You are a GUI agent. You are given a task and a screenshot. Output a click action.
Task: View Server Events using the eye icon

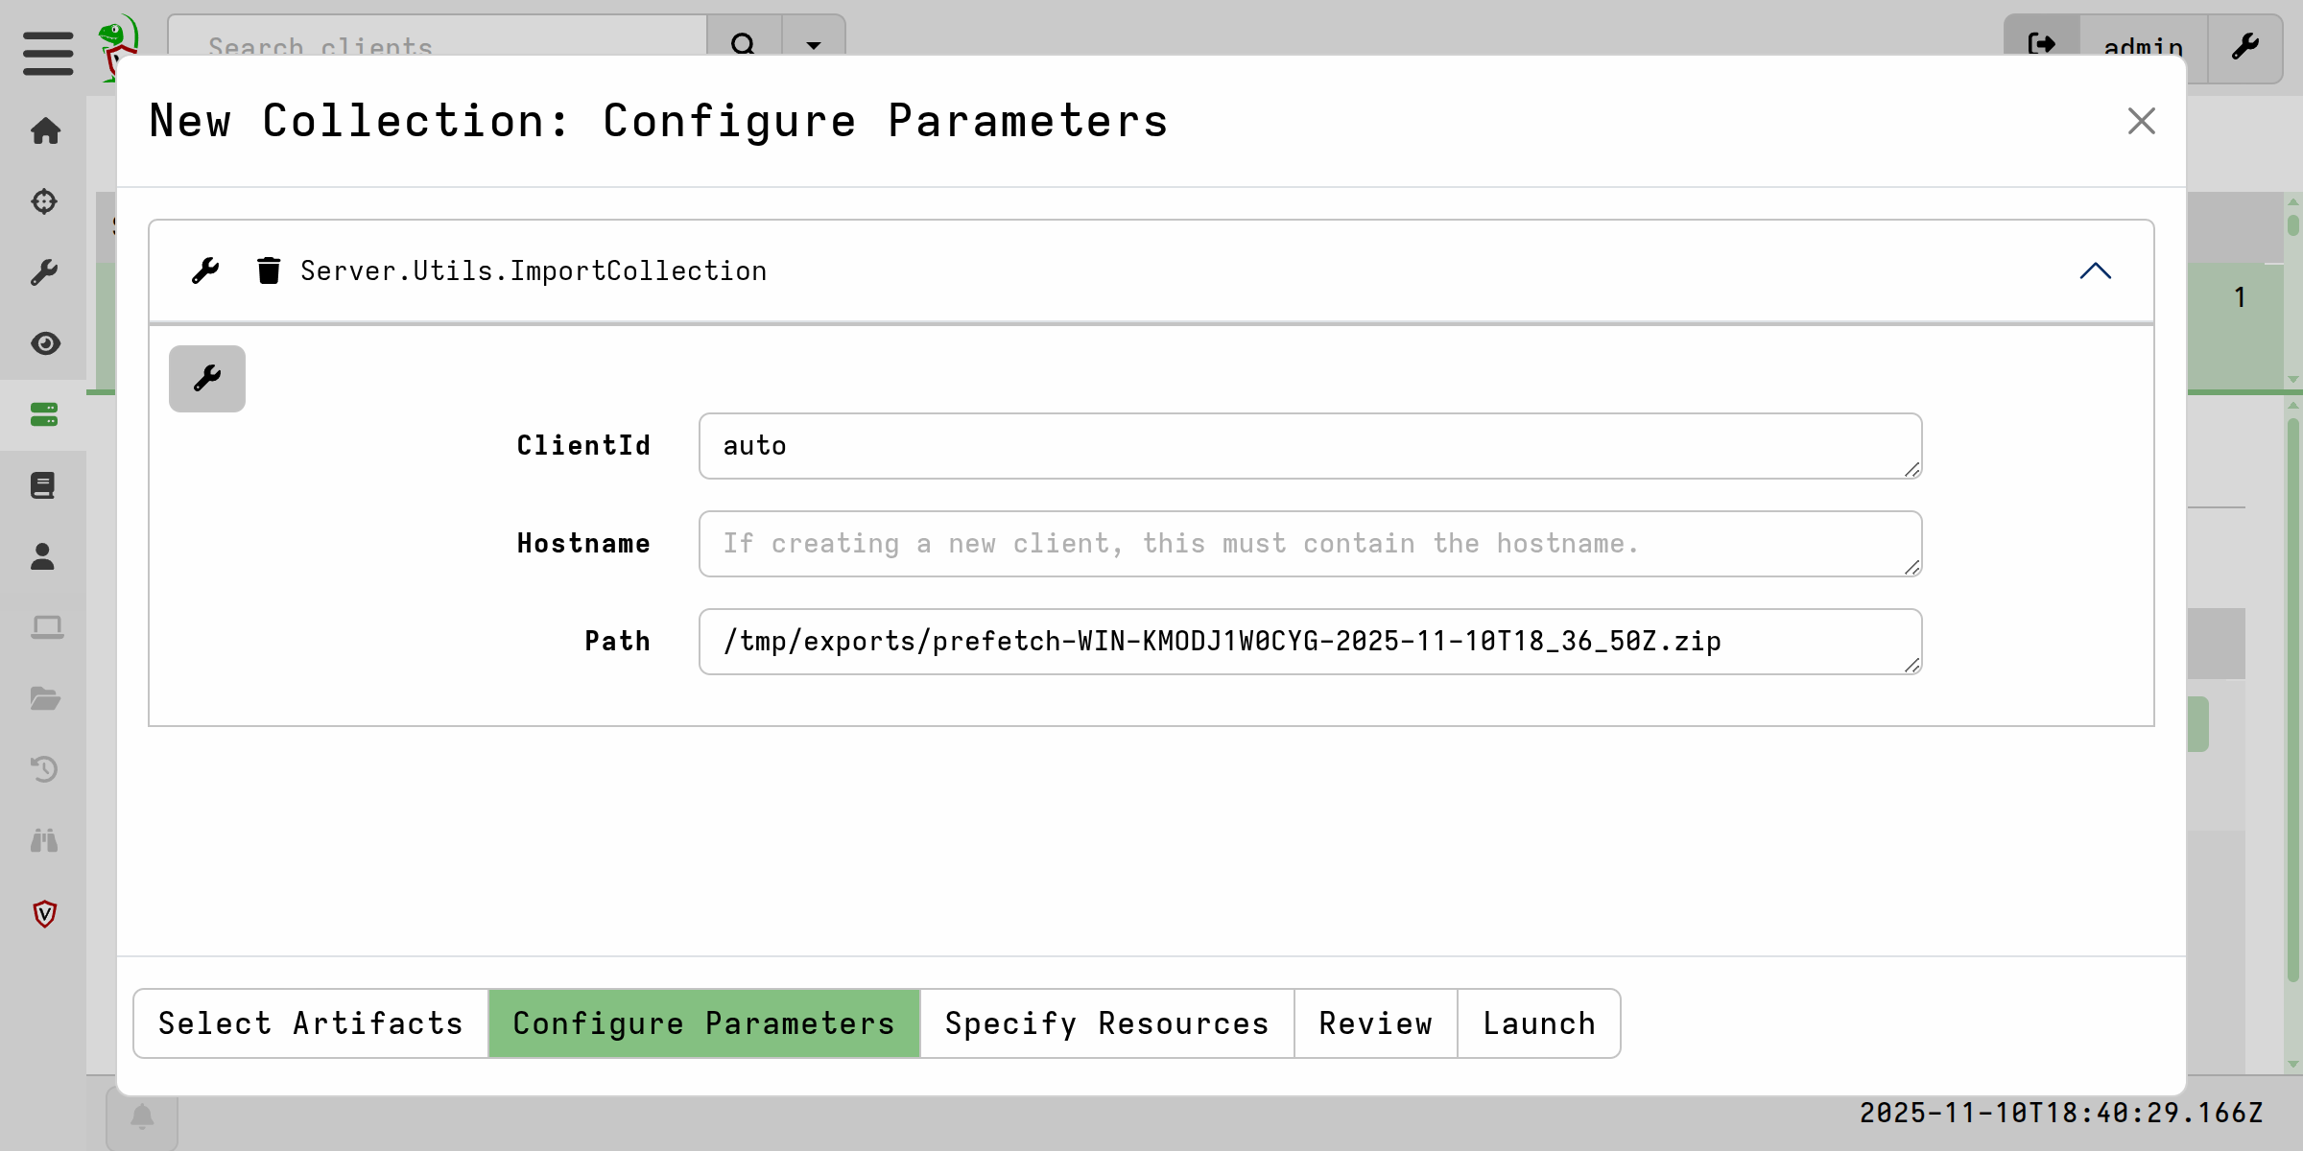tap(45, 343)
